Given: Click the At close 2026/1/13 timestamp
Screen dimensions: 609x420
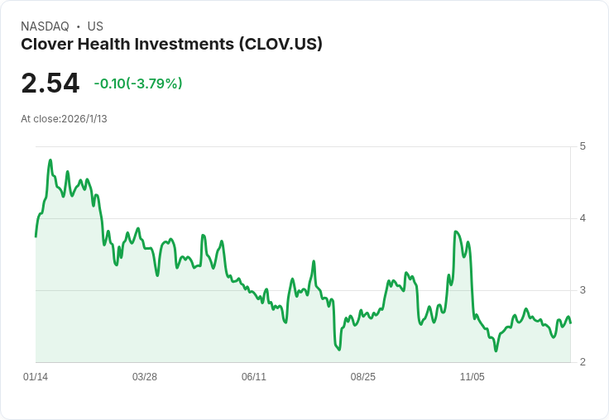Looking at the screenshot, I should (x=64, y=119).
